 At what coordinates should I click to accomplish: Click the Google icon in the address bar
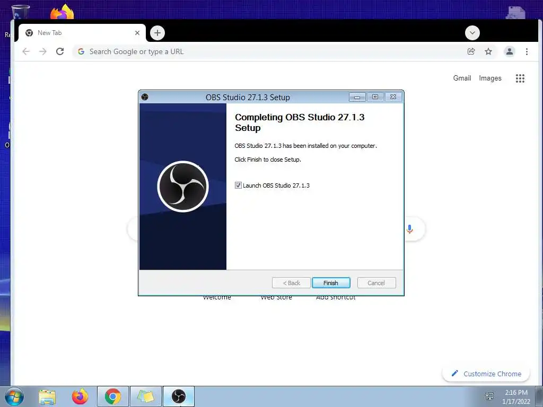81,51
